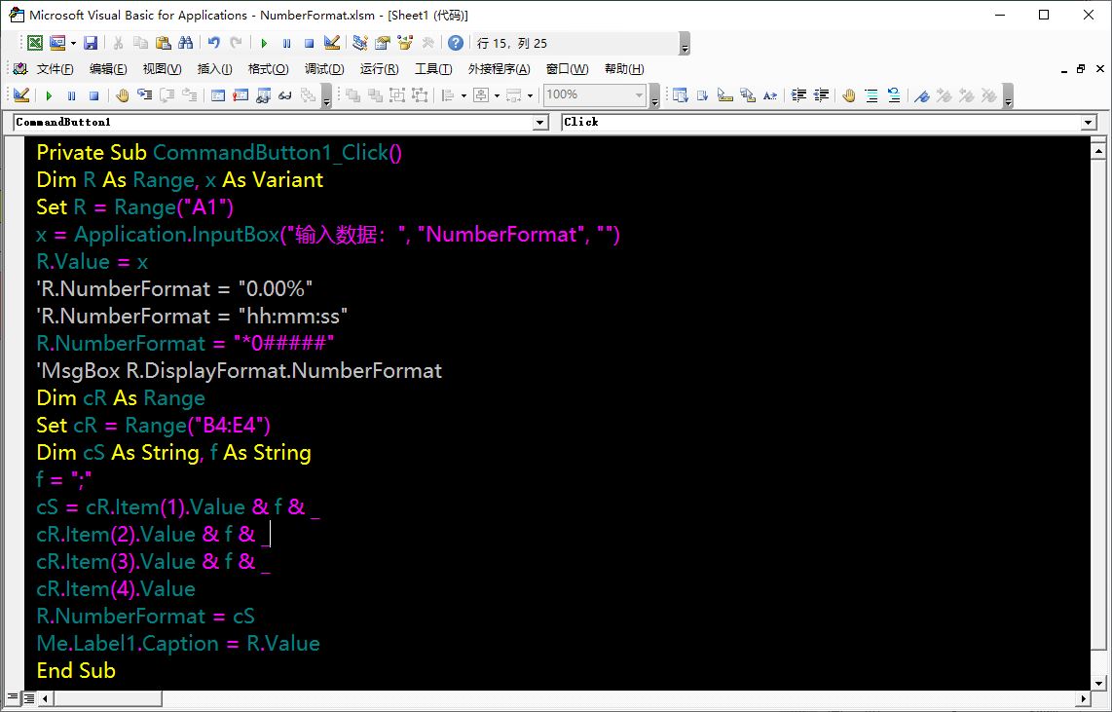Viewport: 1112px width, 712px height.
Task: Open Find with the binoculars icon
Action: tap(186, 43)
